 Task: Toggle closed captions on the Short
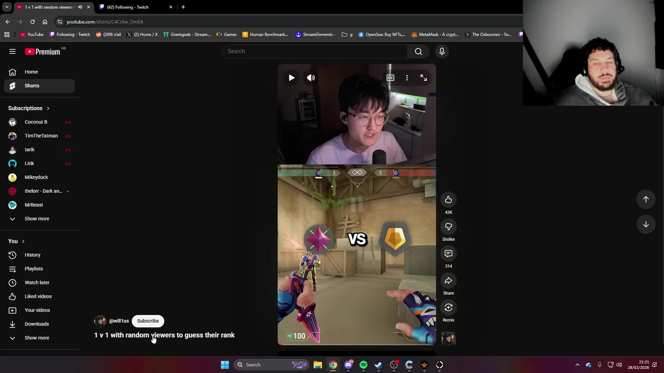[390, 78]
